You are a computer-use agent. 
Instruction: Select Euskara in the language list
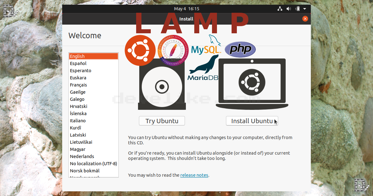point(94,78)
